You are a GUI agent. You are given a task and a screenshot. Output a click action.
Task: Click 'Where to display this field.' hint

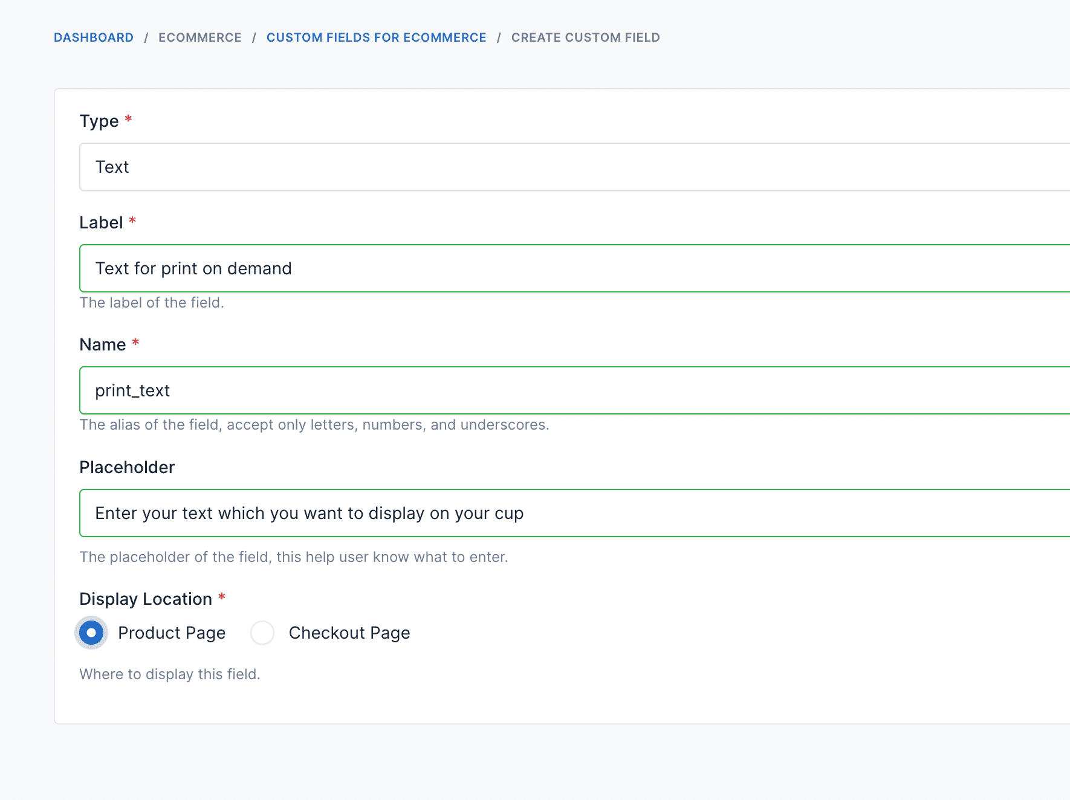170,674
